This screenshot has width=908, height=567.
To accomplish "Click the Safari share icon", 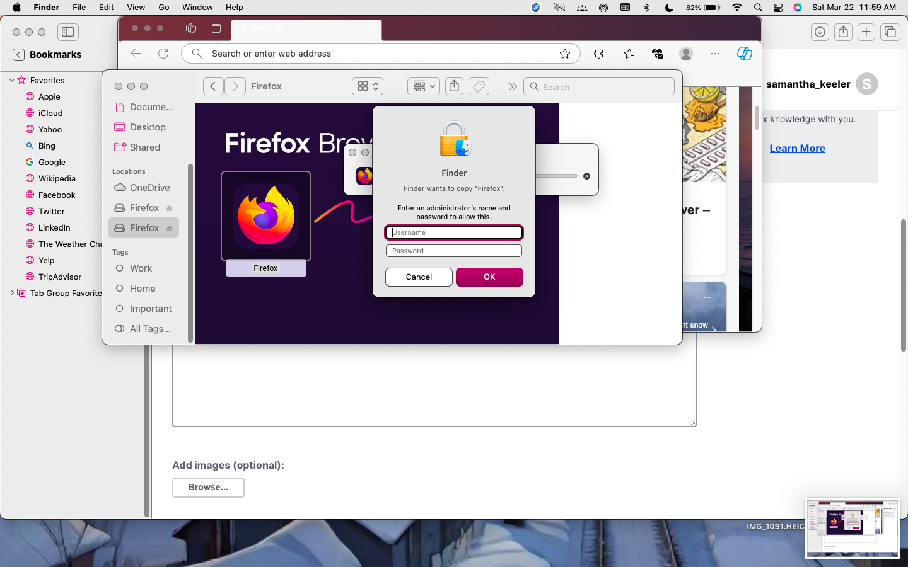I will 843,31.
